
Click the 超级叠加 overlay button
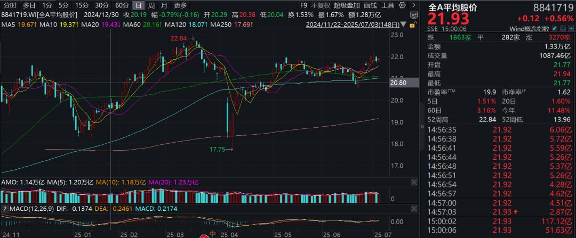[347, 5]
